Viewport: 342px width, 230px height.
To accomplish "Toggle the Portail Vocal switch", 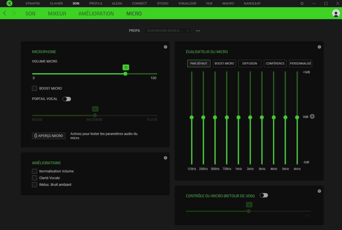I will (67, 99).
